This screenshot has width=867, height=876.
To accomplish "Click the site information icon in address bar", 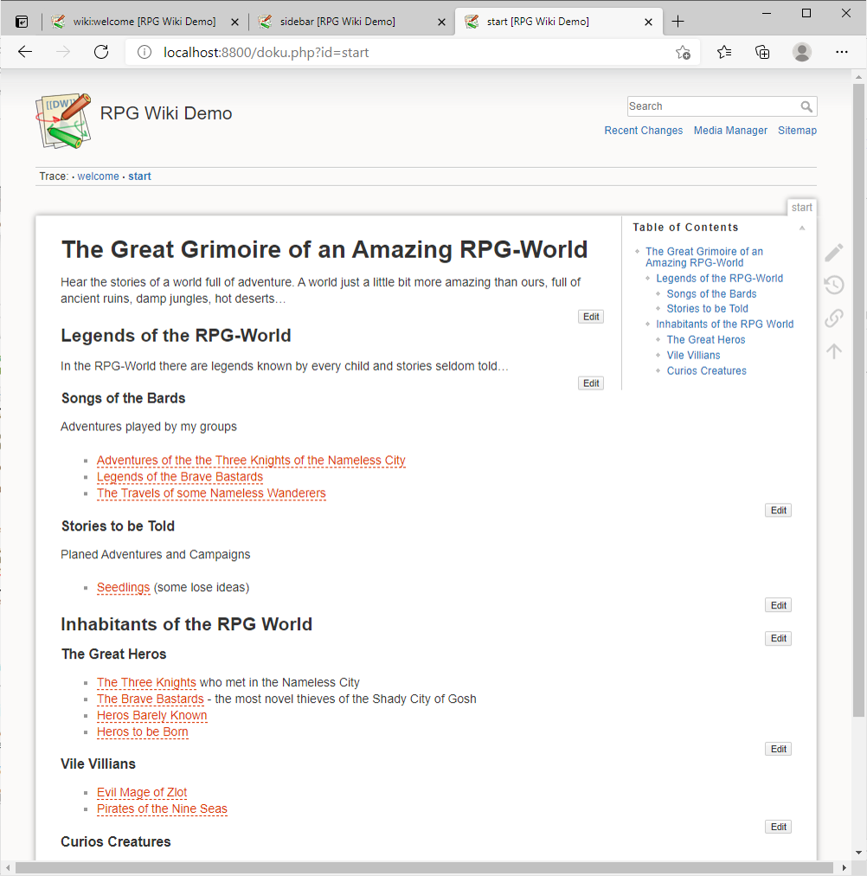I will point(144,52).
